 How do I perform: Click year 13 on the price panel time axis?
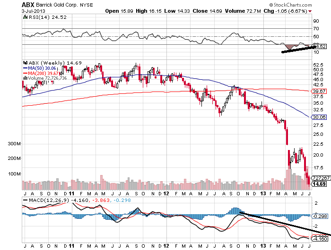coord(263,193)
